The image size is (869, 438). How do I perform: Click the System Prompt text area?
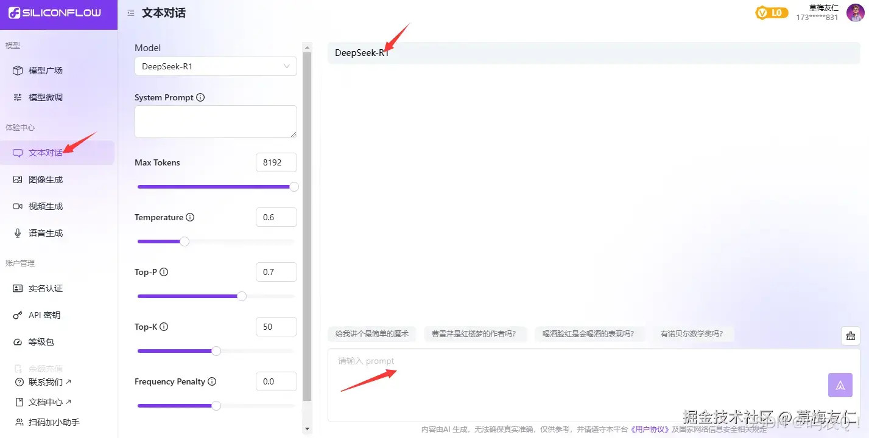(x=216, y=122)
